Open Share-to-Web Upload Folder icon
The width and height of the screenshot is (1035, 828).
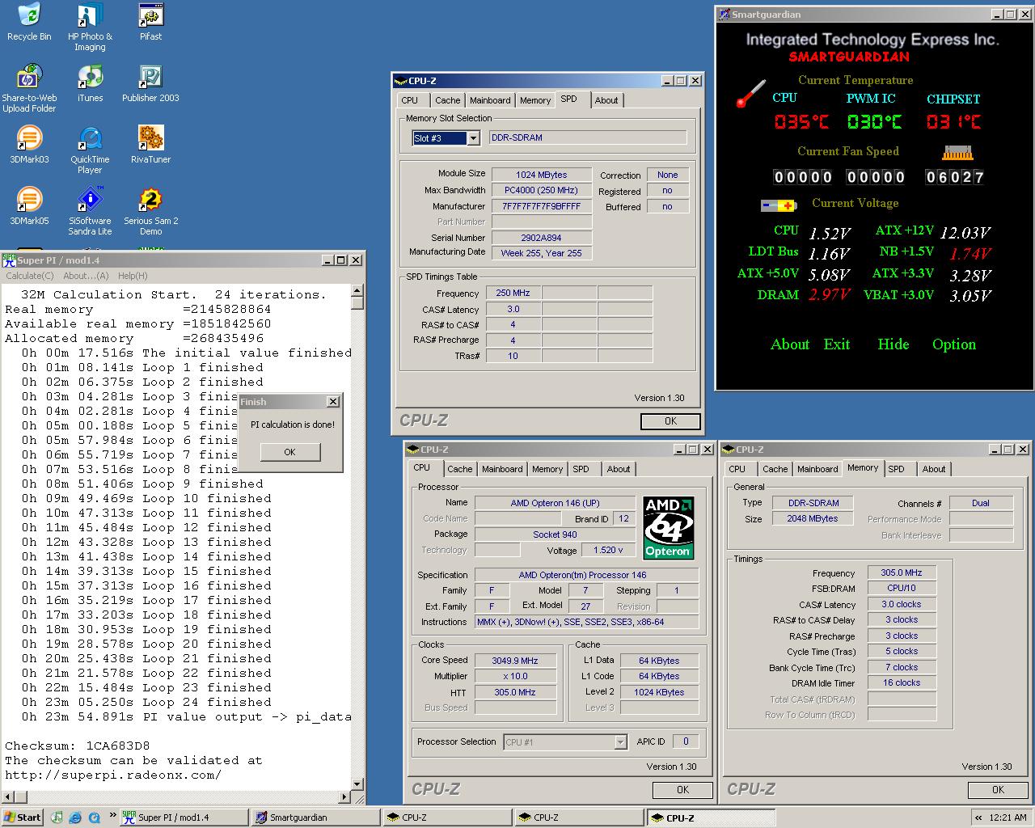[x=29, y=89]
